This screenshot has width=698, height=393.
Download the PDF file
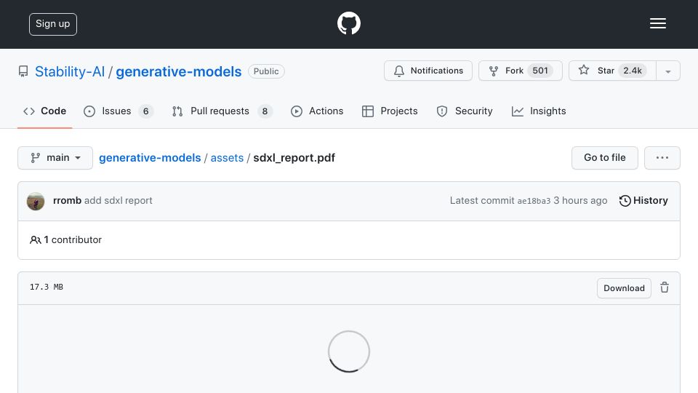[x=624, y=288]
